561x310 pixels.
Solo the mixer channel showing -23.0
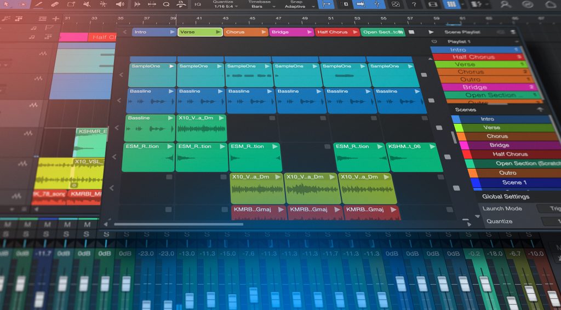[145, 234]
